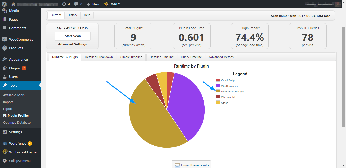Click the Media sidebar icon
This screenshot has width=346, height=168.
click(x=5, y=11)
